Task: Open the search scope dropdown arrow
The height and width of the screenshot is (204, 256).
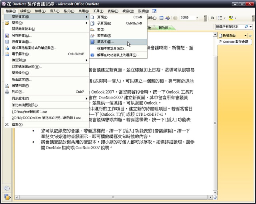Action: click(x=250, y=27)
